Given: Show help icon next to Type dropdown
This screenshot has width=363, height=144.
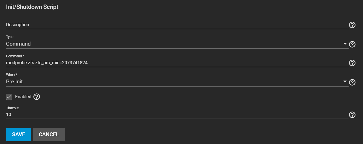Looking at the screenshot, I should coord(352,44).
